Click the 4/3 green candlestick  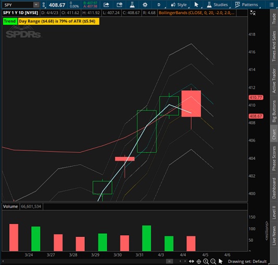(x=169, y=106)
